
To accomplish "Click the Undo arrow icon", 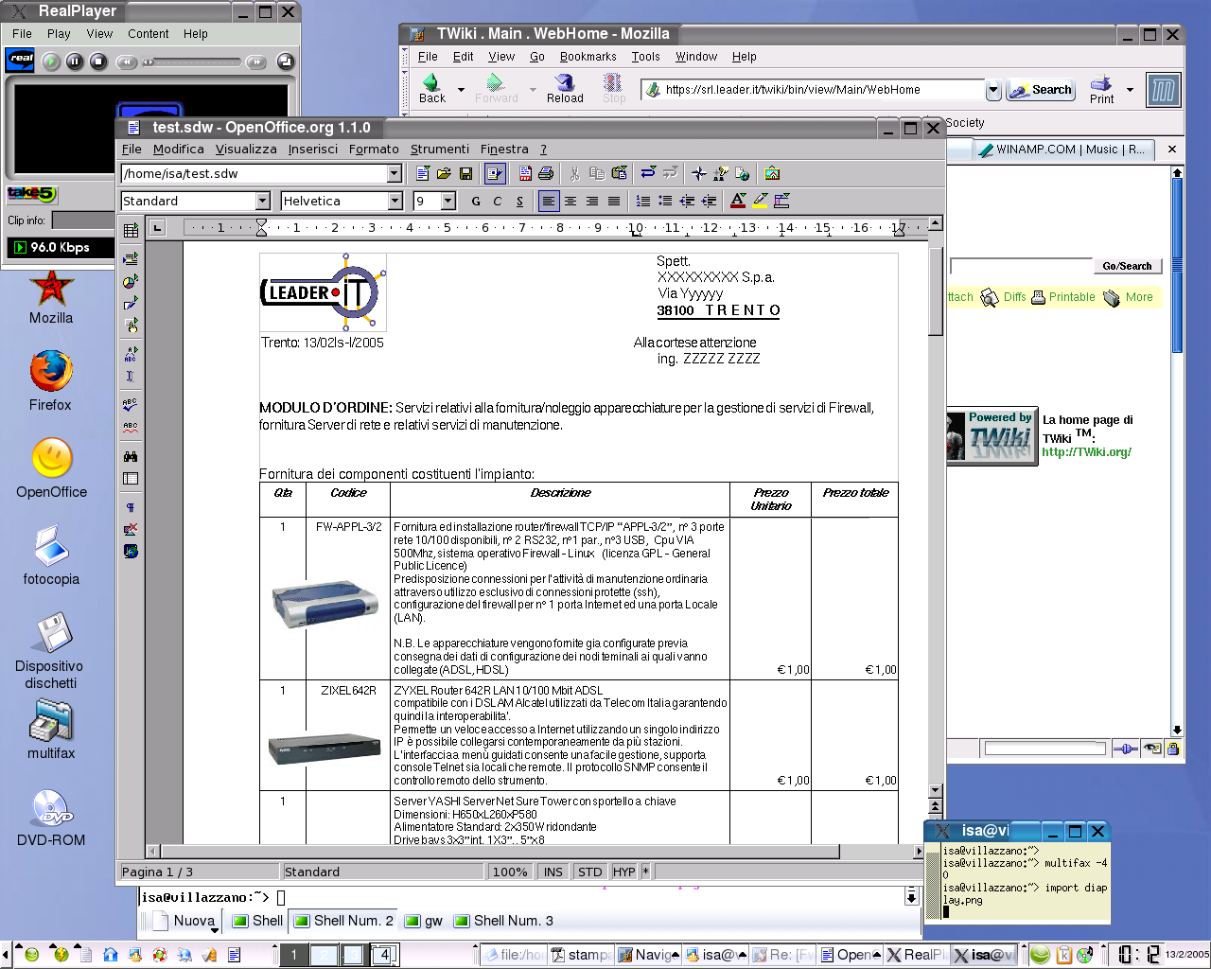I will pos(648,173).
